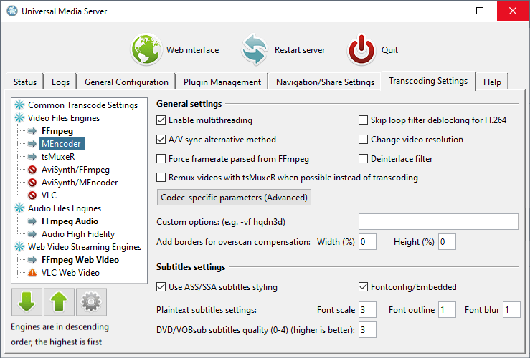Enable the Deinterlace filter checkbox

tap(363, 158)
